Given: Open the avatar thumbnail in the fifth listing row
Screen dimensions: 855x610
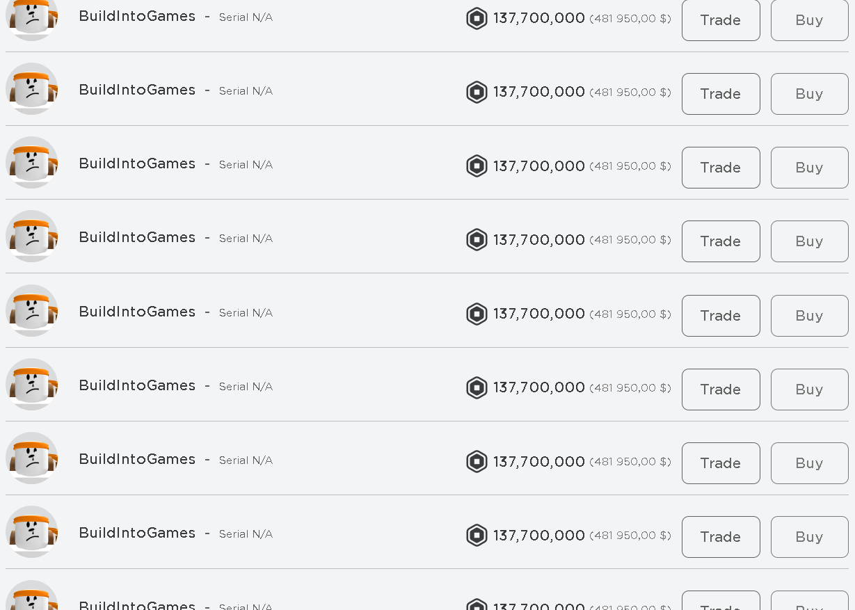Looking at the screenshot, I should point(31,311).
